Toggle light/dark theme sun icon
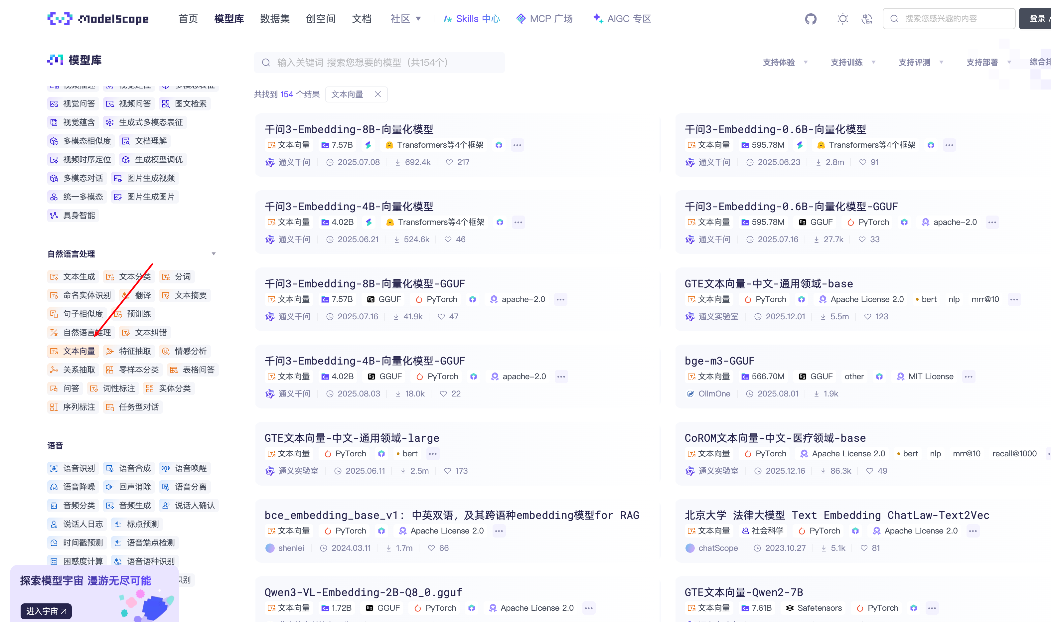The height and width of the screenshot is (622, 1051). [842, 19]
